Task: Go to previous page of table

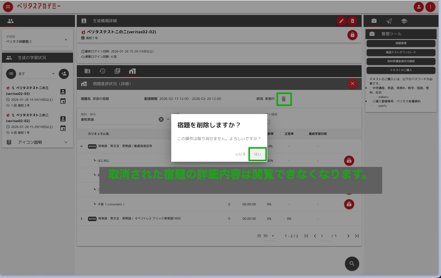Action: [x=315, y=236]
